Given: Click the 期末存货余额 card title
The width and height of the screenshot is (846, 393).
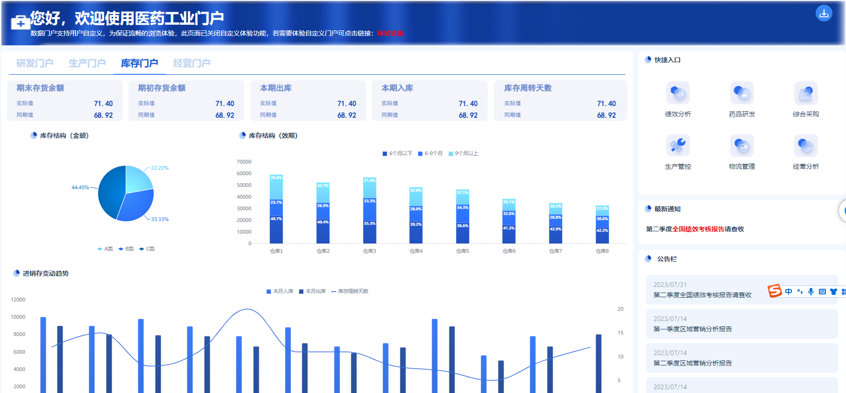Looking at the screenshot, I should pos(41,88).
